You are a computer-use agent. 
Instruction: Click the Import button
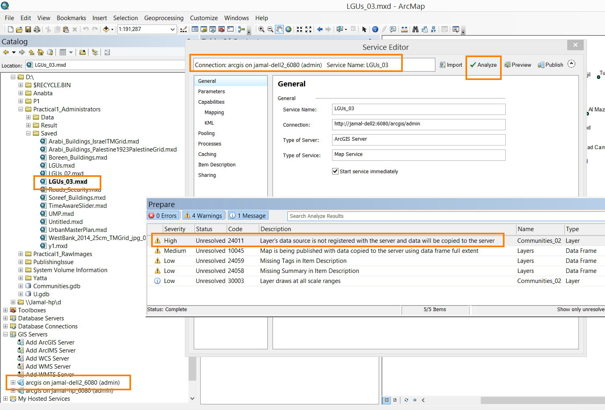451,65
